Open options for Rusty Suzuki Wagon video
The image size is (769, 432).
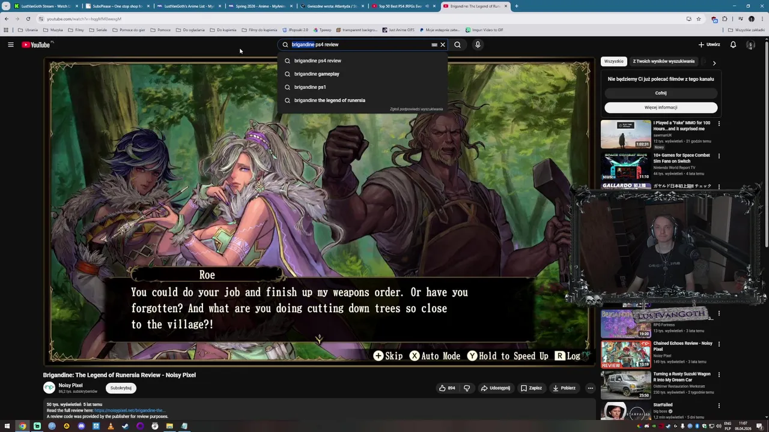click(719, 375)
